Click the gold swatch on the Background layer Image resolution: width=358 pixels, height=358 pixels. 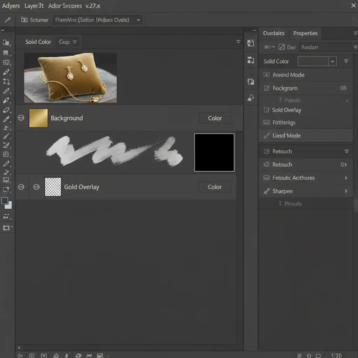coord(38,118)
